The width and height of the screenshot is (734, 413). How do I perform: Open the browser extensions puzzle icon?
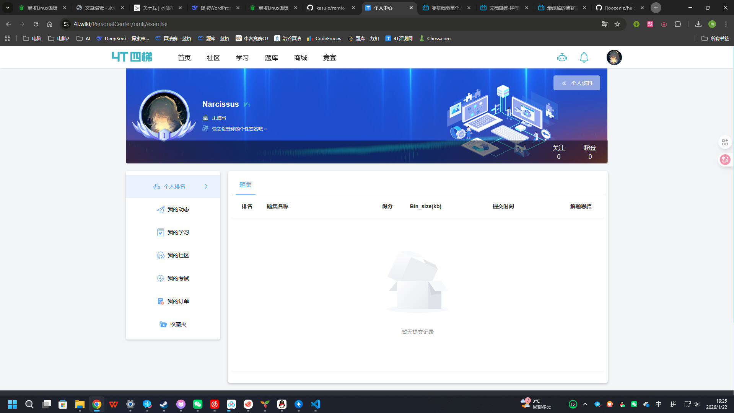point(678,24)
